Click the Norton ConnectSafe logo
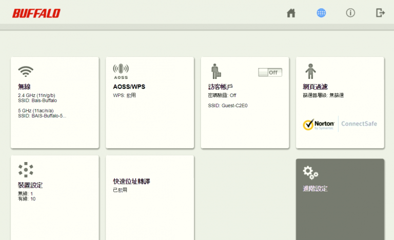 click(x=340, y=124)
